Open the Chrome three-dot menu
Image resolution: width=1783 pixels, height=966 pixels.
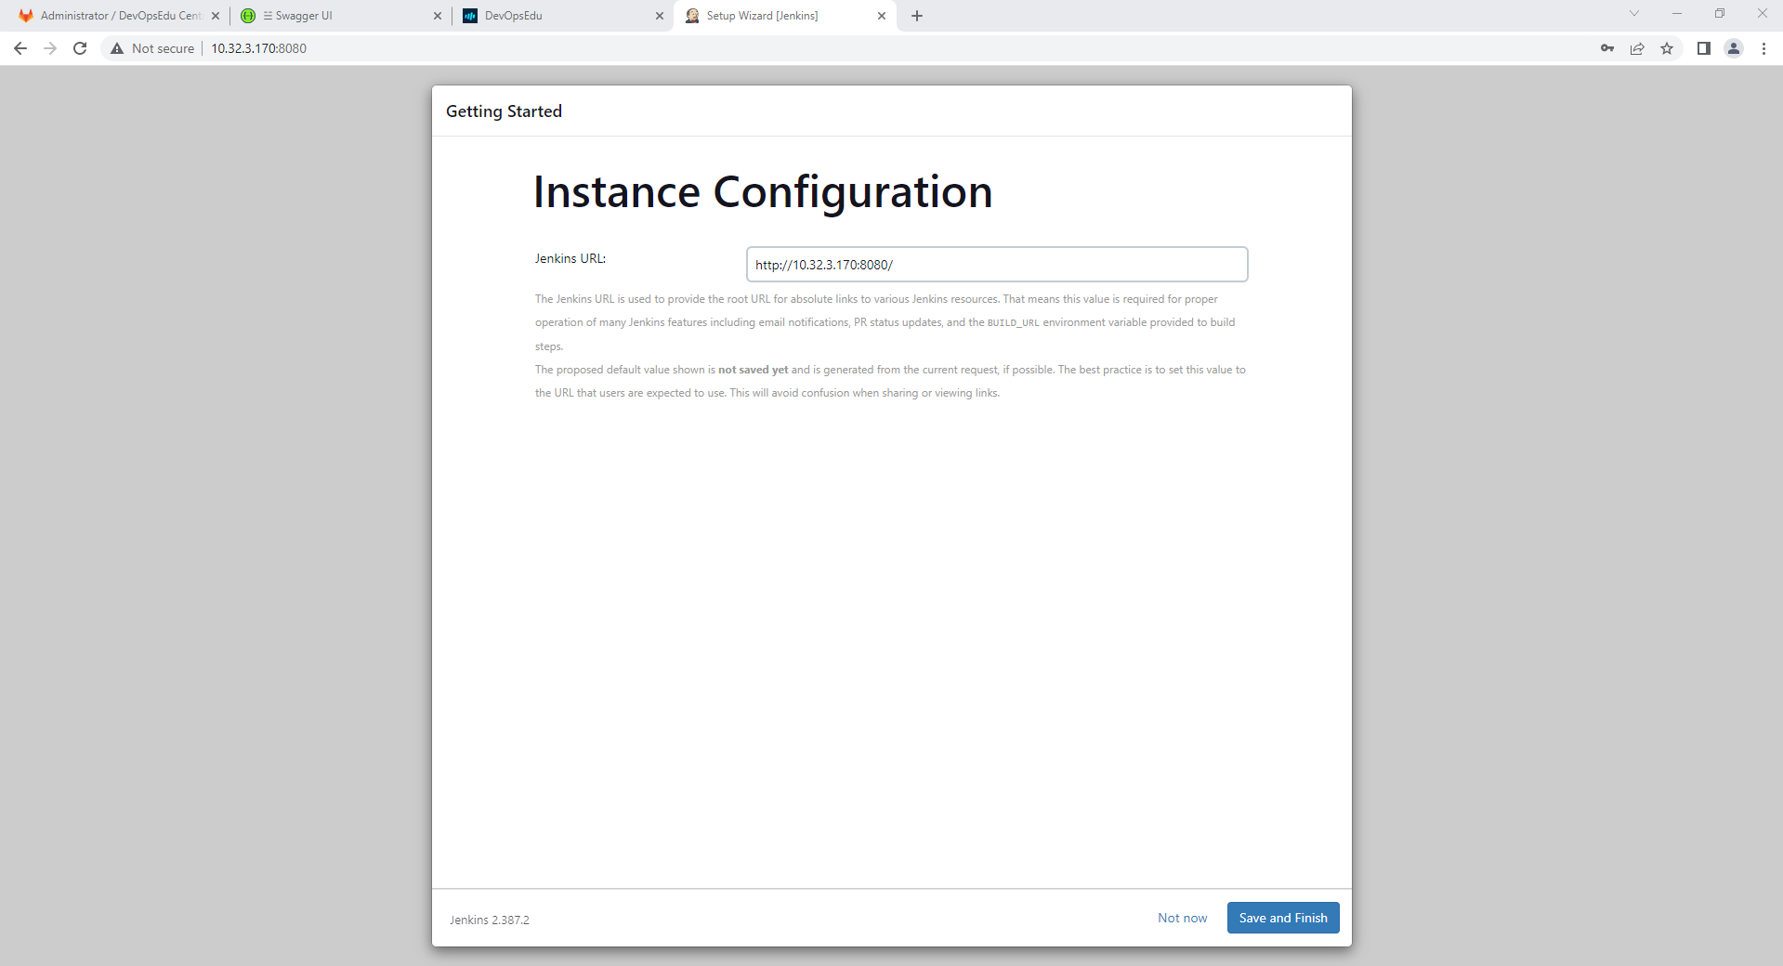click(1763, 48)
